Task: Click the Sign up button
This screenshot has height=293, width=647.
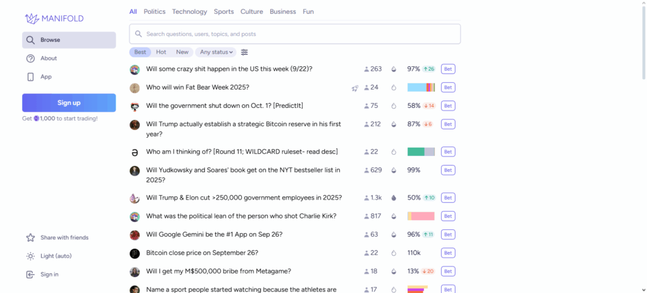Action: [x=69, y=103]
